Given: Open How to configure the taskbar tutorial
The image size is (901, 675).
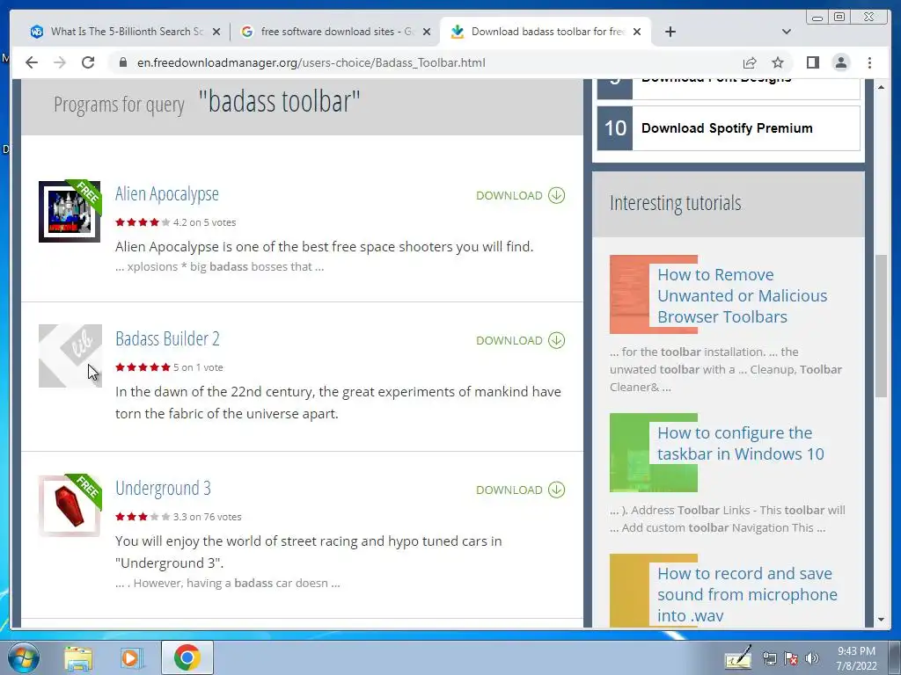Looking at the screenshot, I should coord(741,443).
